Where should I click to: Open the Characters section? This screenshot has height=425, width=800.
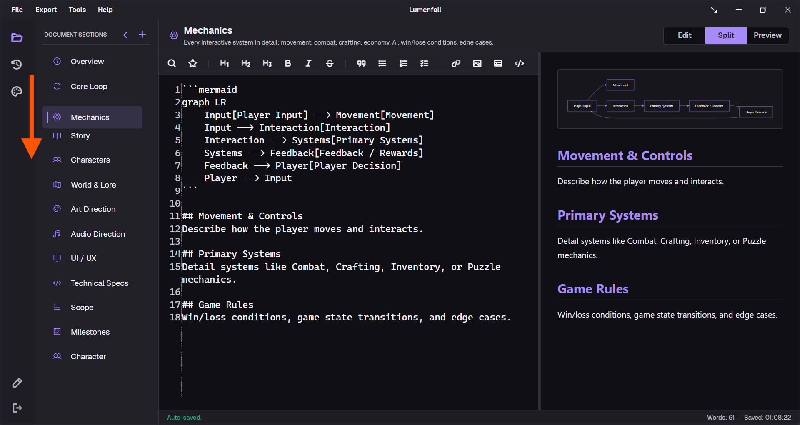click(x=92, y=160)
